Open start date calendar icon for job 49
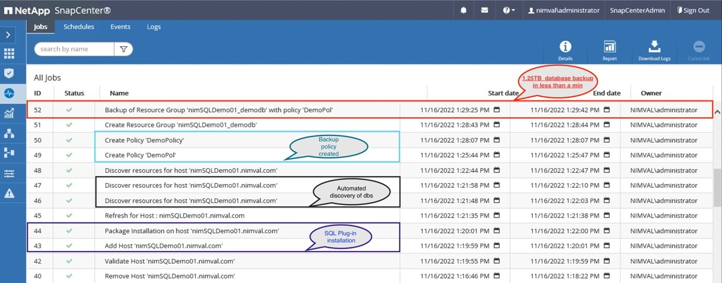The width and height of the screenshot is (722, 283). coord(497,155)
